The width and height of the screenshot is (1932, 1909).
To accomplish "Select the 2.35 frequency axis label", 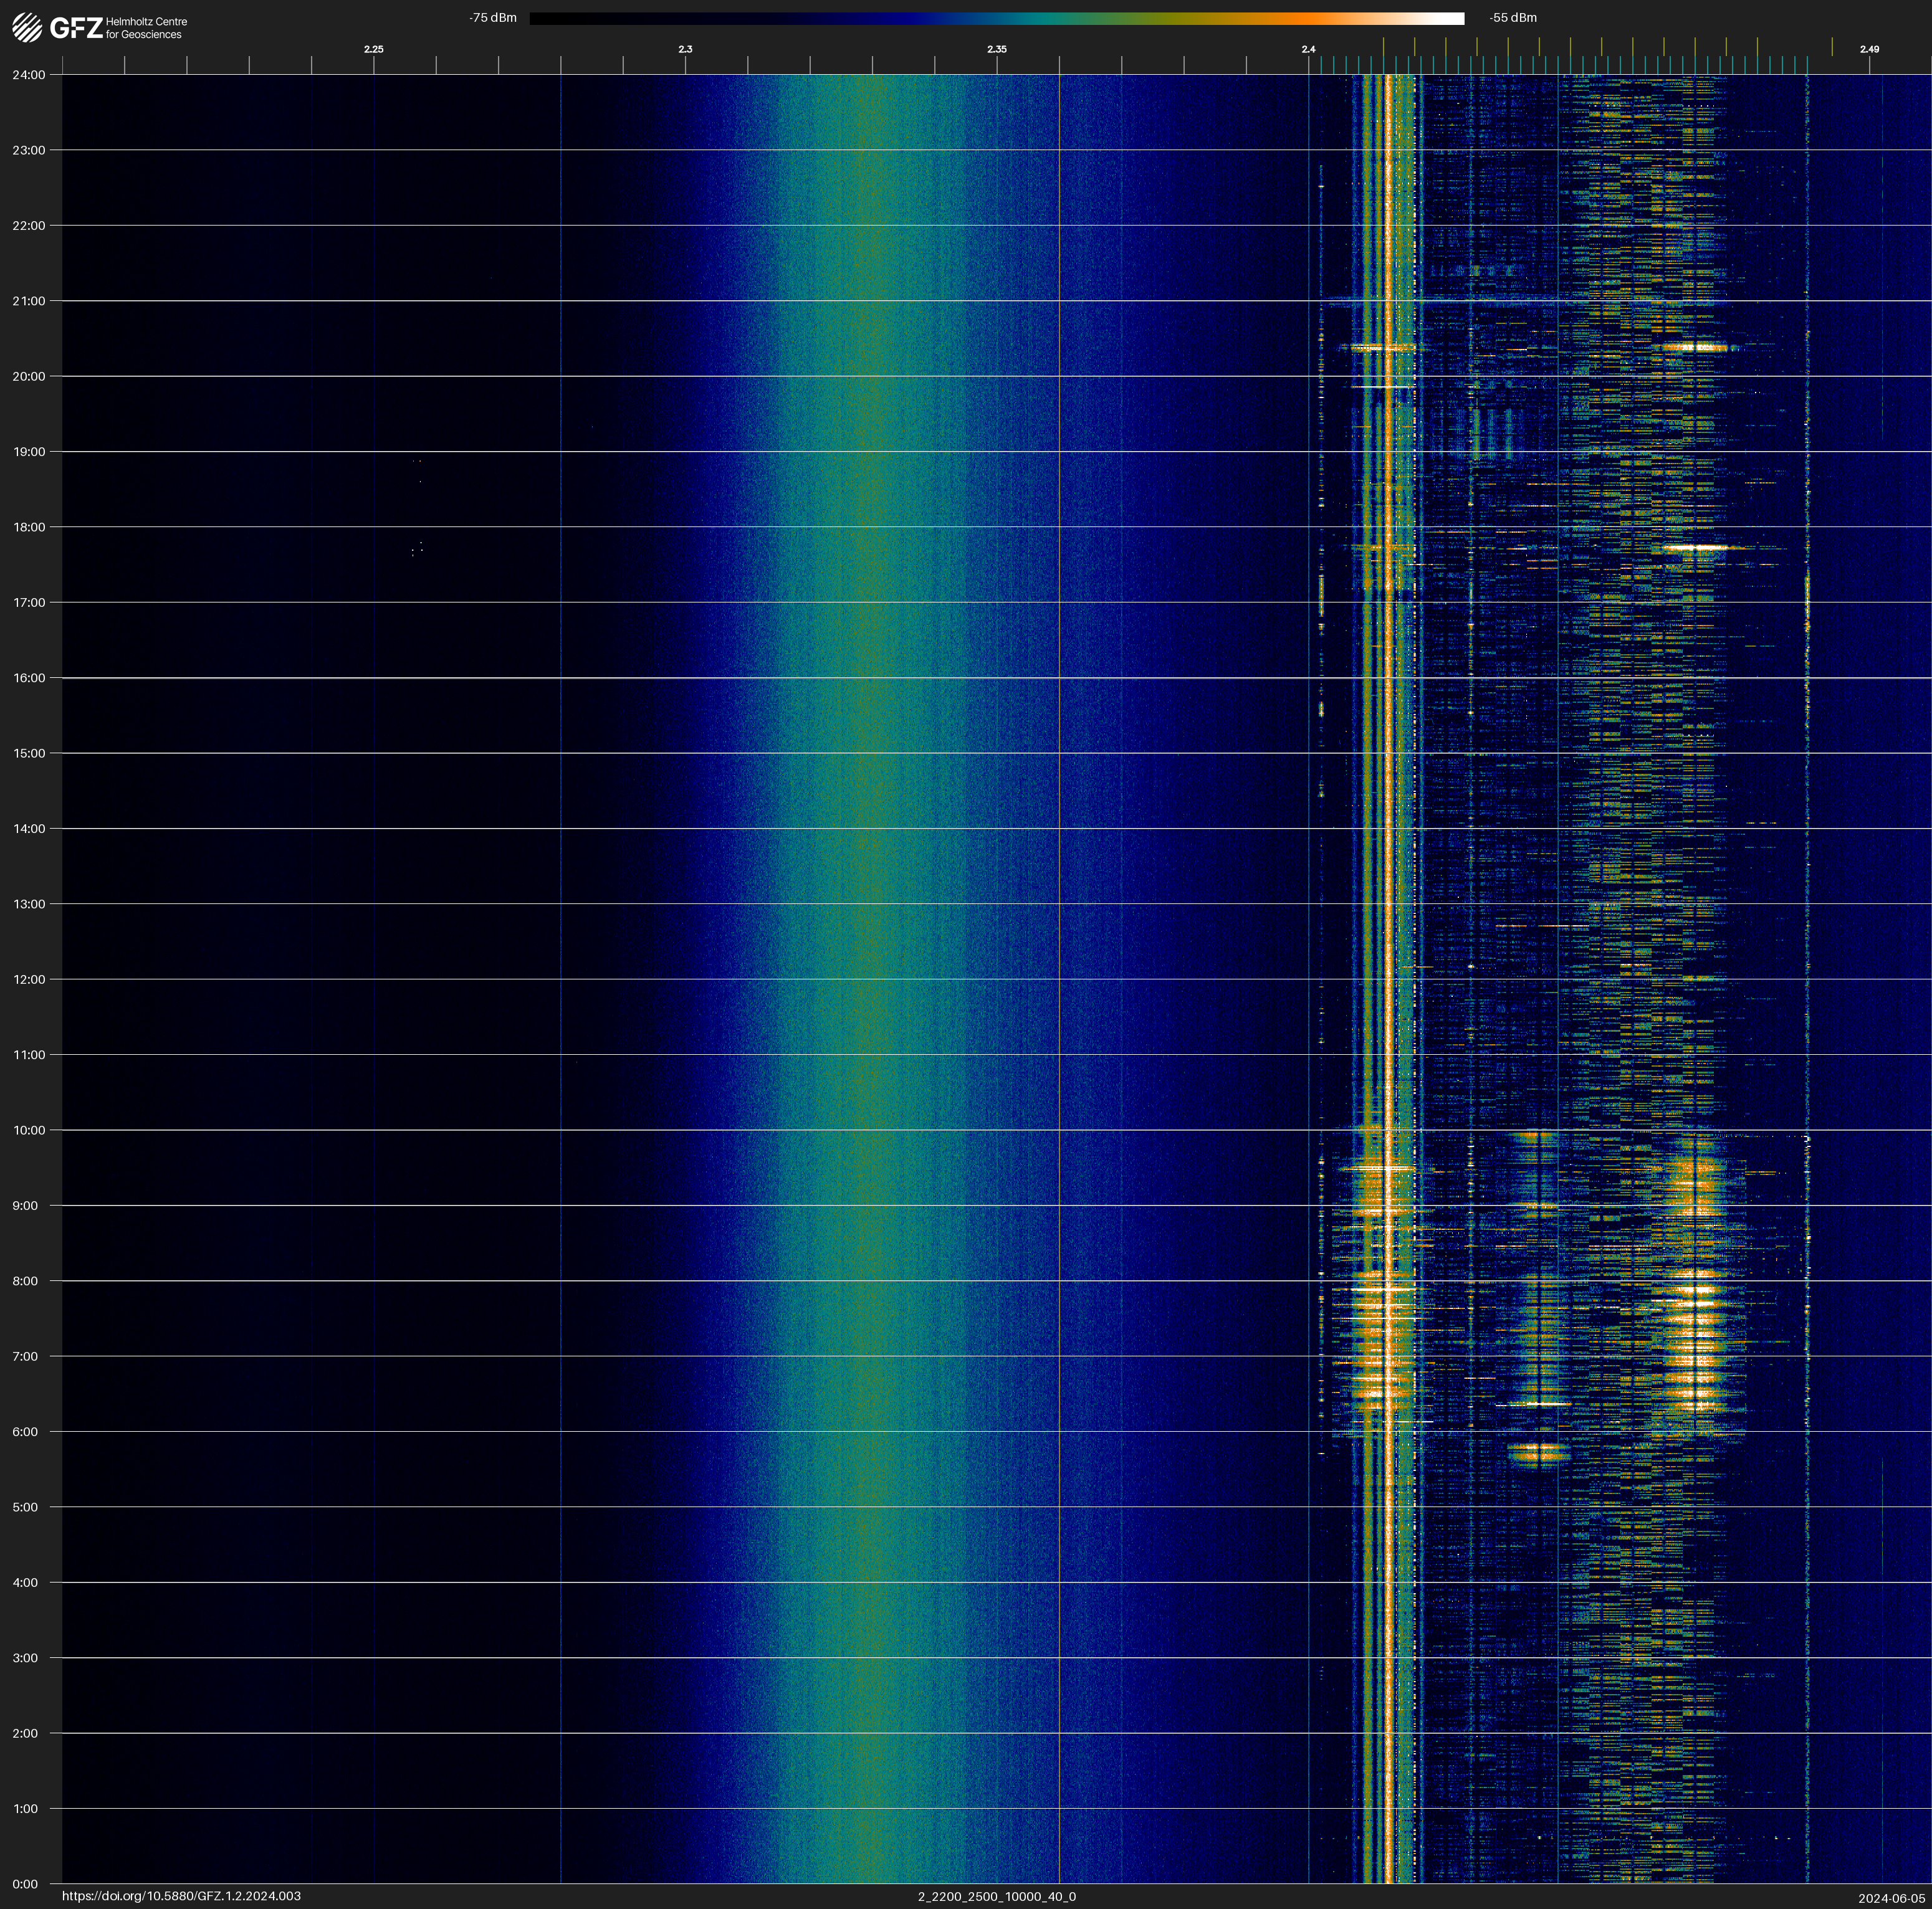I will click(997, 49).
